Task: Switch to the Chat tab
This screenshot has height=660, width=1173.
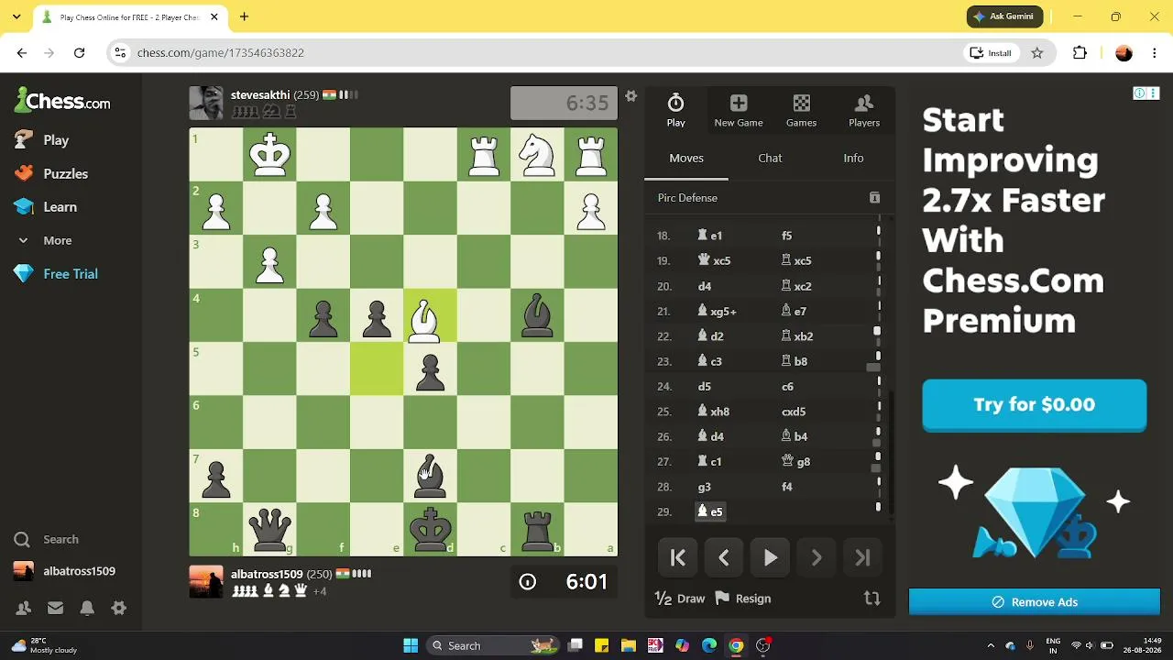Action: [770, 158]
